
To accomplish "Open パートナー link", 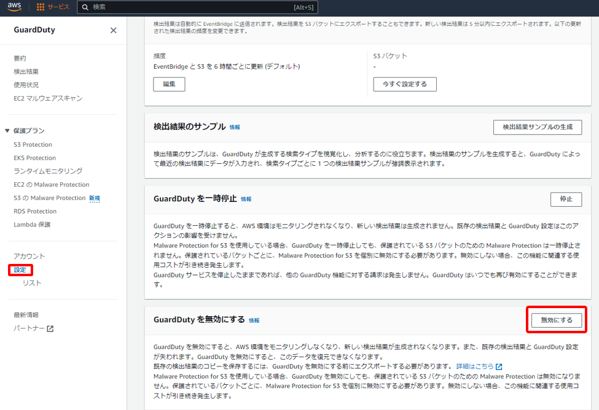I will [x=29, y=329].
